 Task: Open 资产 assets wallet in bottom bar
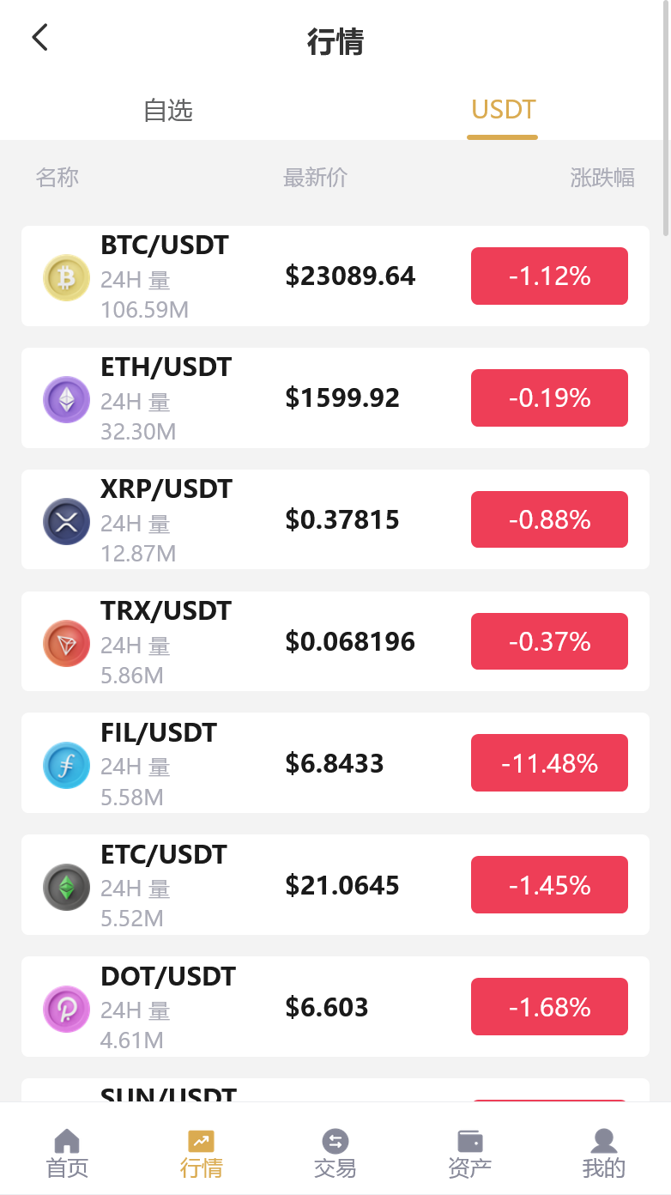coord(469,1153)
